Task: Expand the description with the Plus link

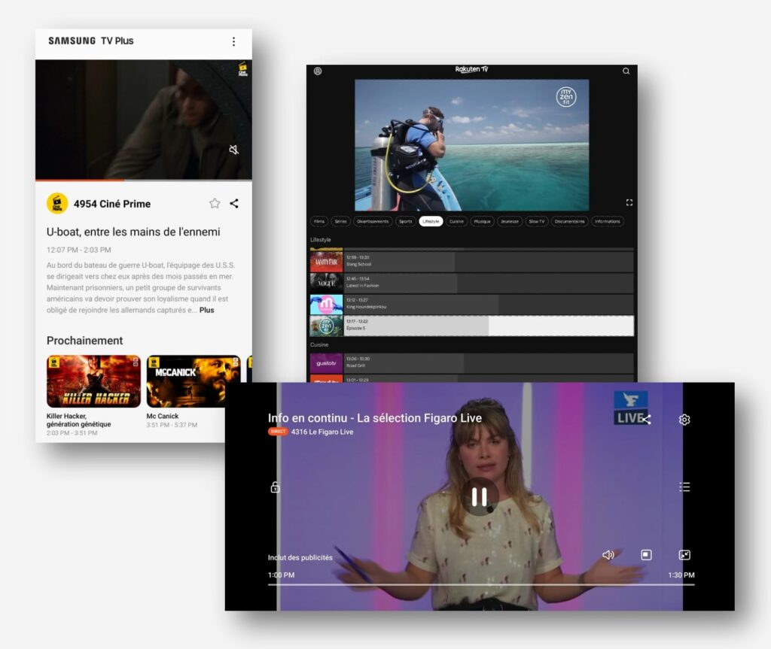Action: pos(206,310)
